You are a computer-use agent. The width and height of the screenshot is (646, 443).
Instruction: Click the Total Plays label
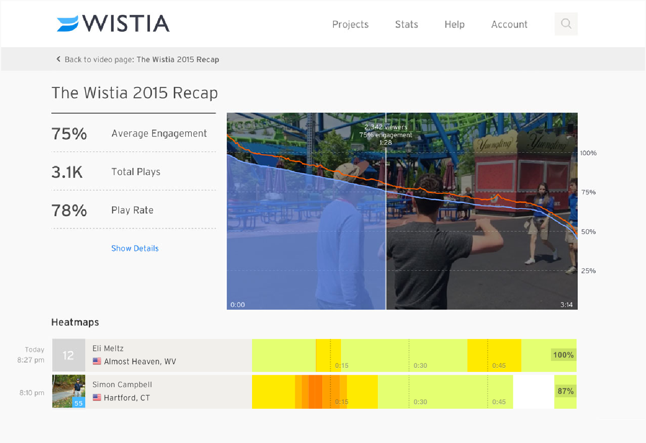136,172
